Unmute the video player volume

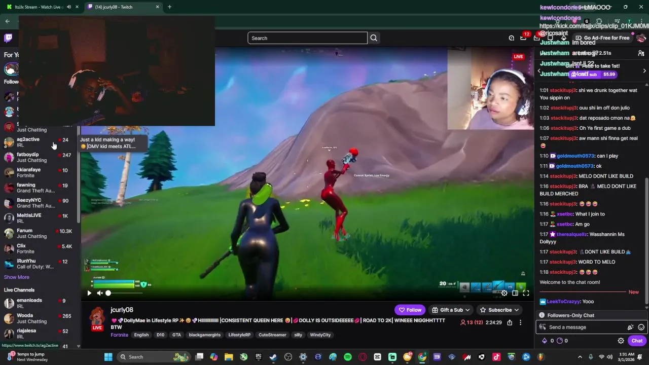pos(100,293)
